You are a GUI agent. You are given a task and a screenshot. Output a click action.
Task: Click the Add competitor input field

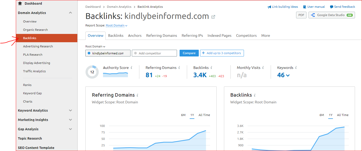[154, 53]
